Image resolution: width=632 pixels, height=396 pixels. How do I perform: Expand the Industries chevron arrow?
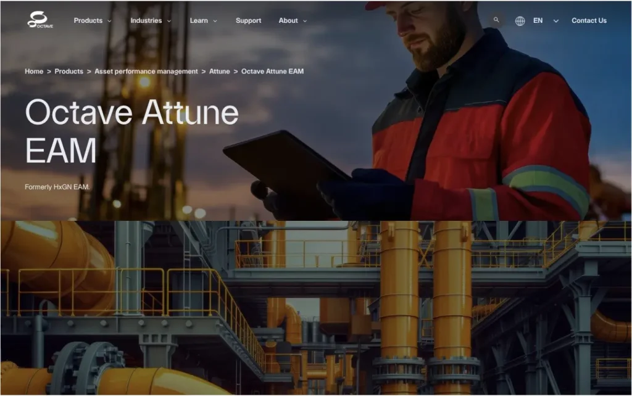coord(169,21)
